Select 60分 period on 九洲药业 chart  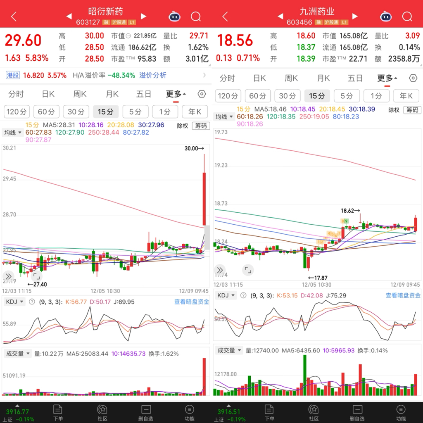pos(258,96)
